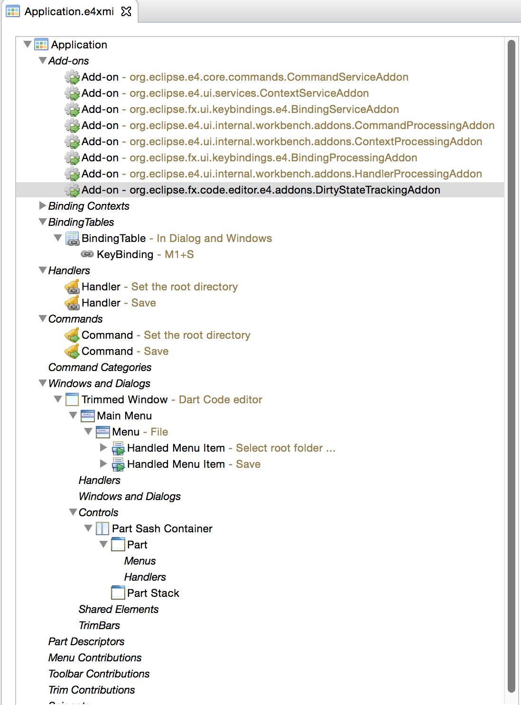Viewport: 521px width, 705px height.
Task: Collapse the Menu File node
Action: coord(88,432)
